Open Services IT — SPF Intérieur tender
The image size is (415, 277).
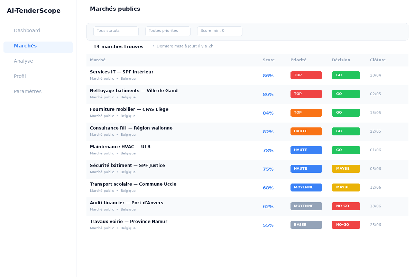click(x=122, y=72)
